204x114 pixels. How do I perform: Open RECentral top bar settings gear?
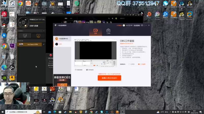tap(112, 18)
